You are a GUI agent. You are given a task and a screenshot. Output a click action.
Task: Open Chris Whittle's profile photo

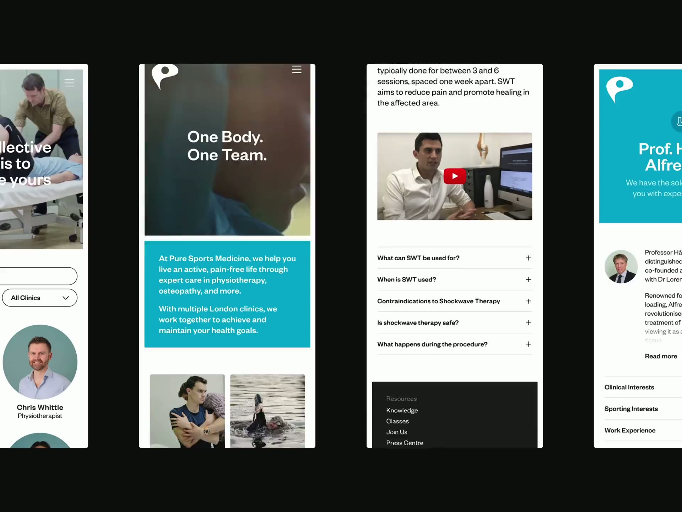point(40,362)
